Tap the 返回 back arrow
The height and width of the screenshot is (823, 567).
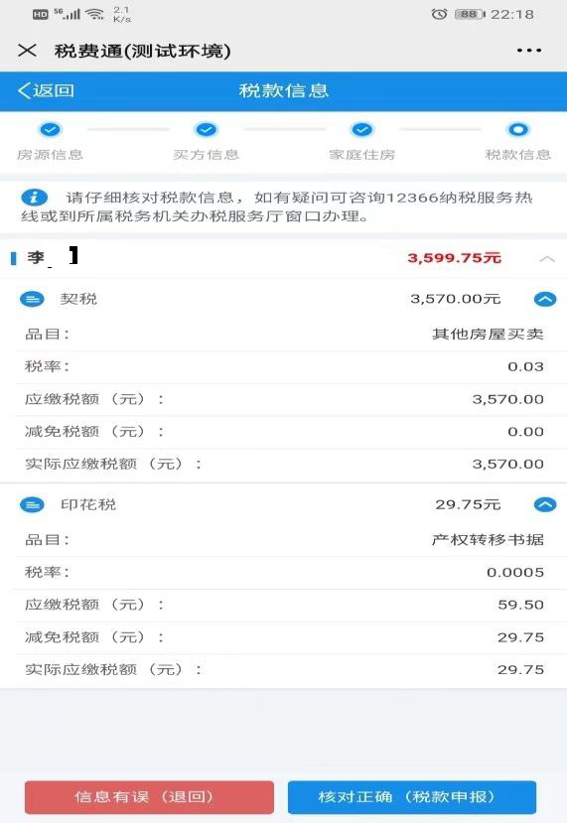click(x=46, y=90)
